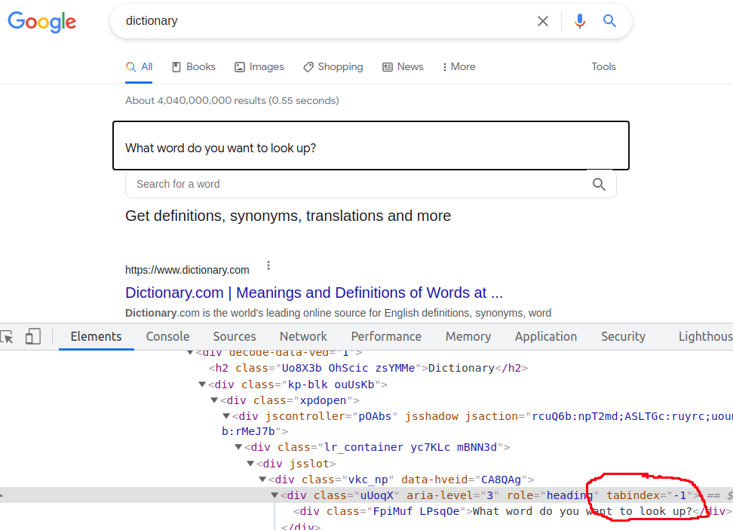Start voice search with the microphone icon
733x530 pixels.
coord(580,21)
